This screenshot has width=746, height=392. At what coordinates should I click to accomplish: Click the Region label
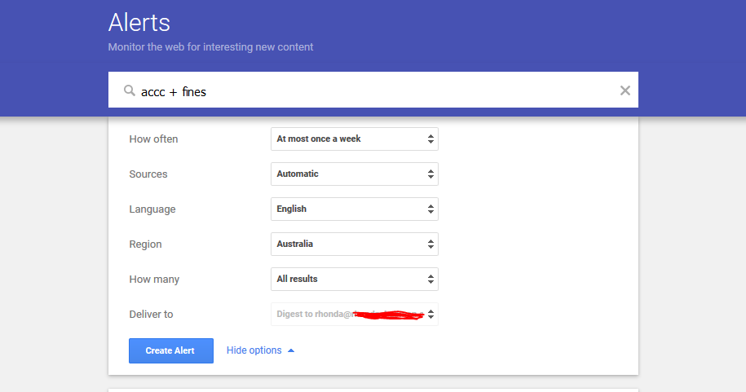click(145, 244)
